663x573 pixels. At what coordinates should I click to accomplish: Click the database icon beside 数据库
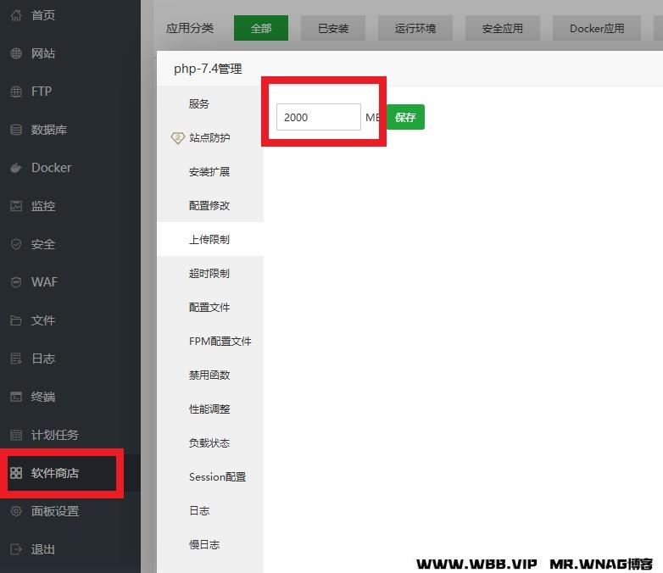coord(16,130)
